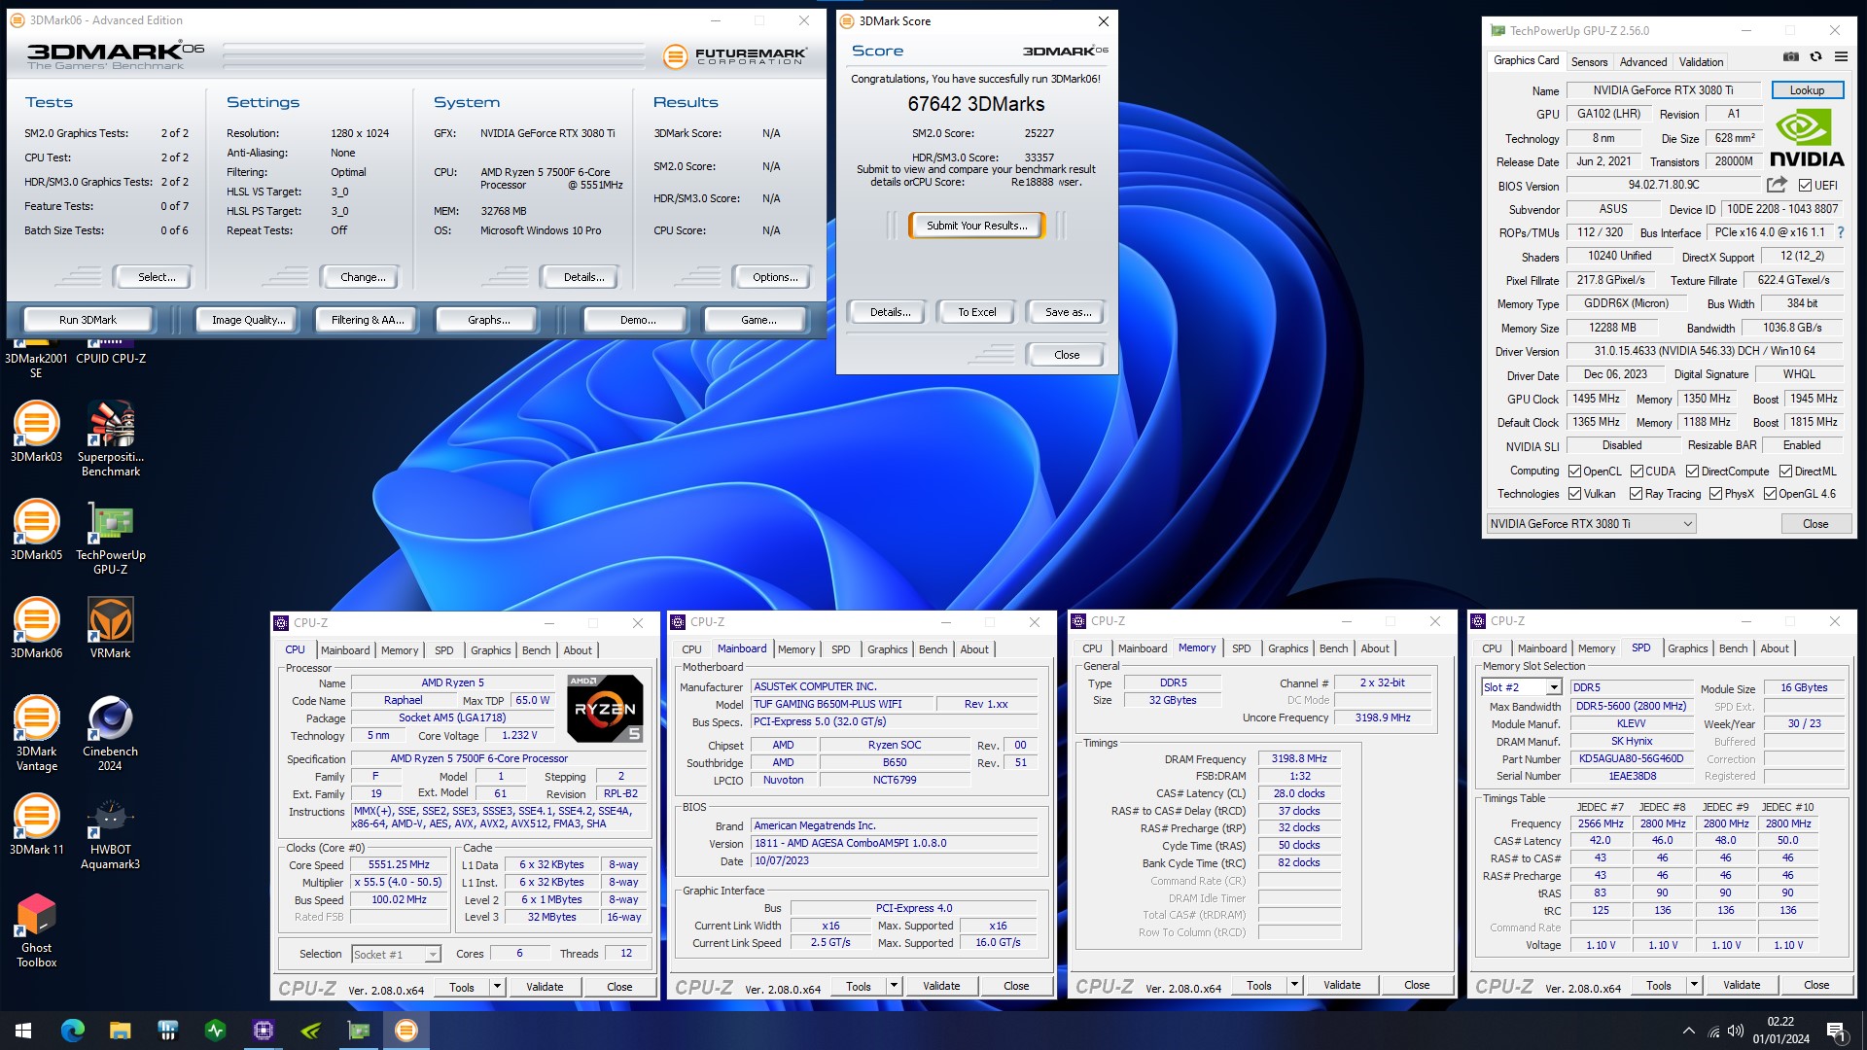
Task: Click the volume icon in system tray
Action: pos(1736,1031)
